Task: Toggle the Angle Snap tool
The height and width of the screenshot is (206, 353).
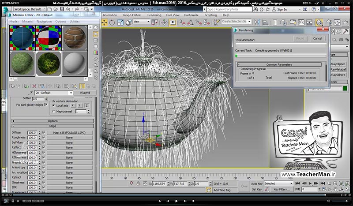Action: click(x=190, y=22)
